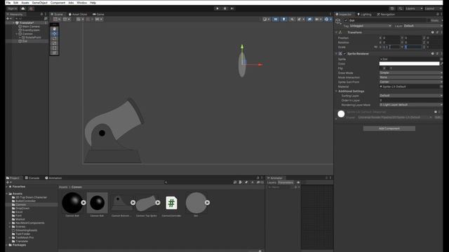The width and height of the screenshot is (449, 252).
Task: Switch to the Console tab
Action: click(32, 178)
